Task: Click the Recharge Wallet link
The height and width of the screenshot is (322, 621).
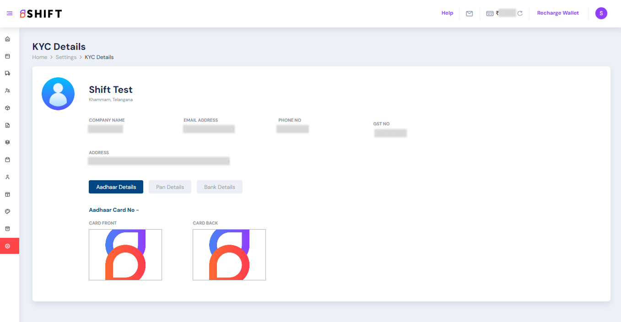Action: tap(558, 13)
